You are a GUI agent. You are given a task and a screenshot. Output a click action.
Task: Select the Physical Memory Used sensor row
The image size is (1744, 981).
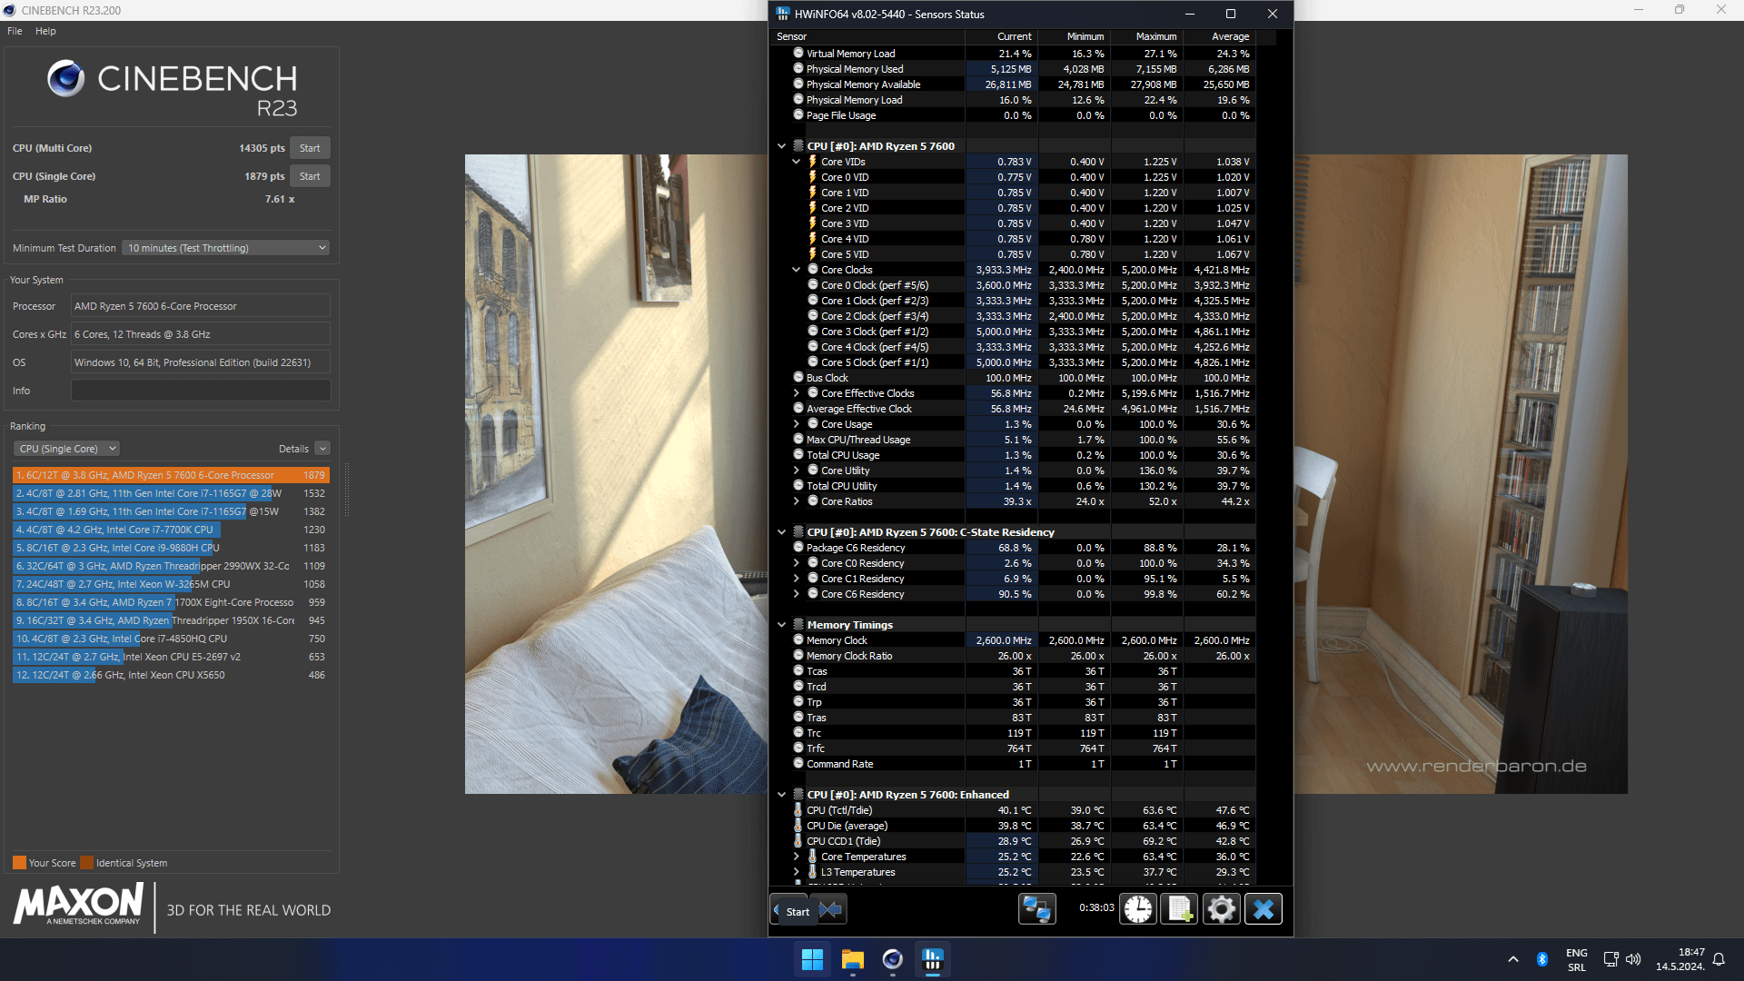coord(1013,69)
